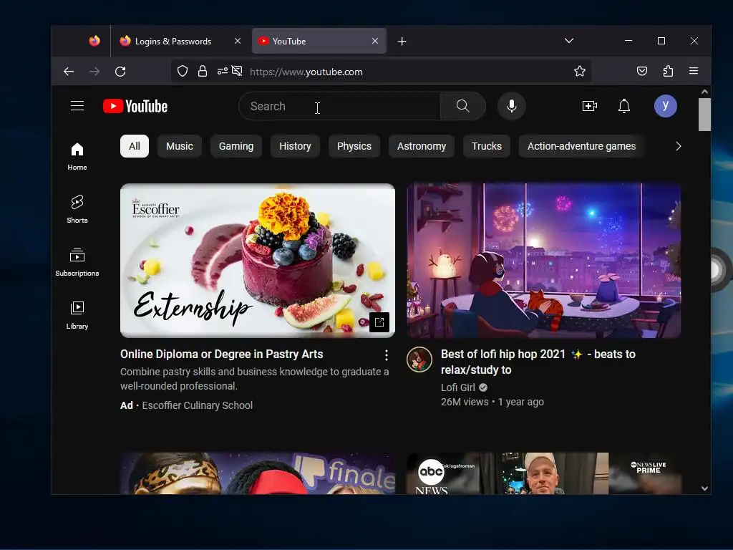Open the ABC News video thumbnail
This screenshot has height=550, width=733.
pyautogui.click(x=544, y=473)
